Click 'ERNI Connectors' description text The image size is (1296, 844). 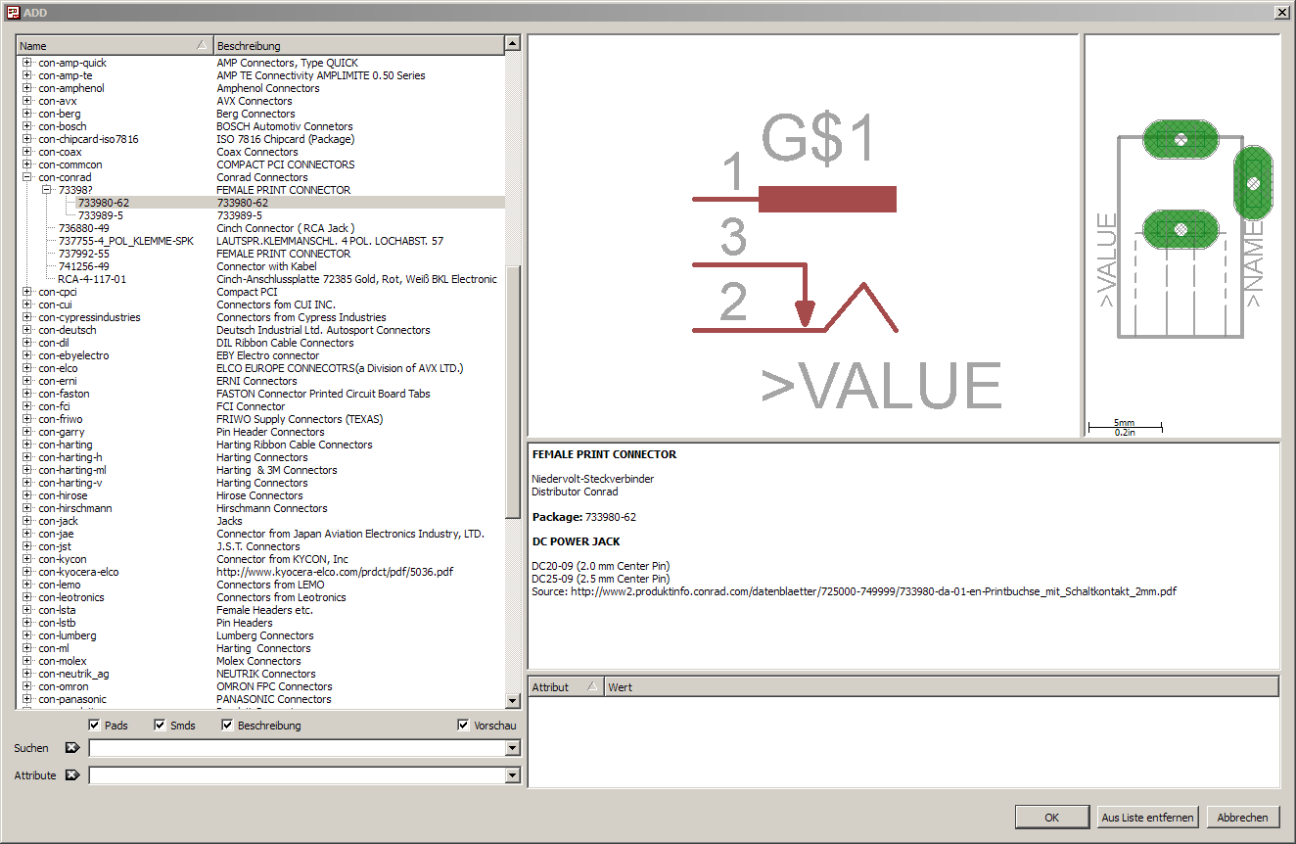tap(256, 381)
